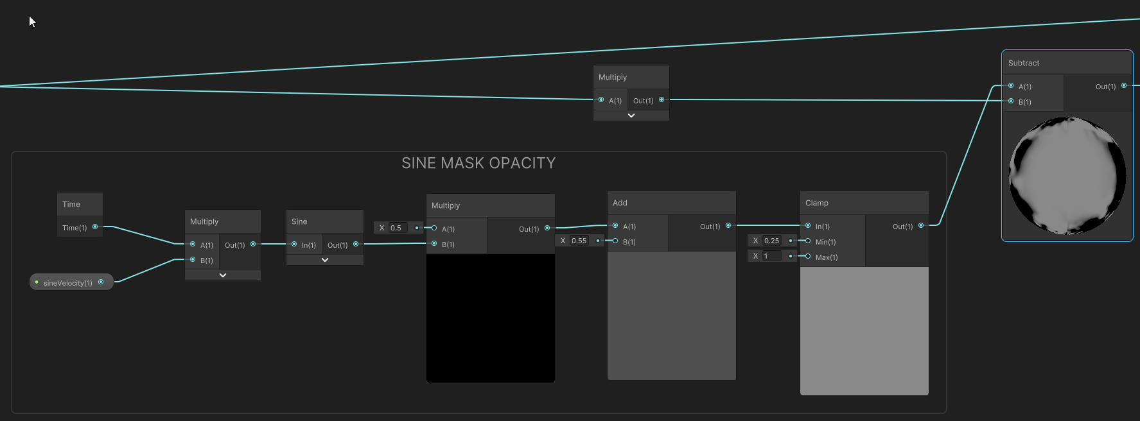
Task: Click the Sine node's In(1) input port
Action: (x=294, y=244)
